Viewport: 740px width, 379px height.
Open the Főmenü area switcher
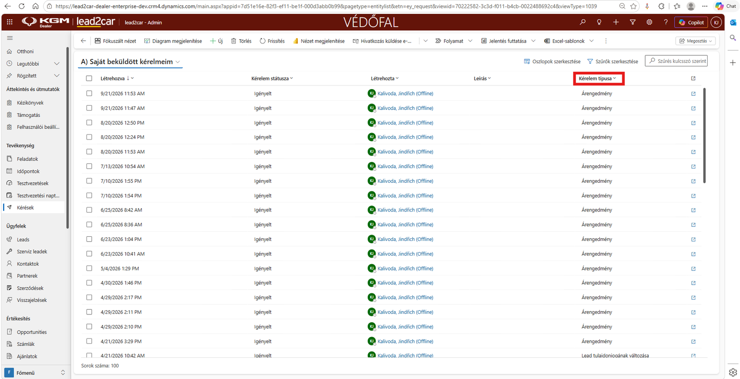(x=35, y=373)
